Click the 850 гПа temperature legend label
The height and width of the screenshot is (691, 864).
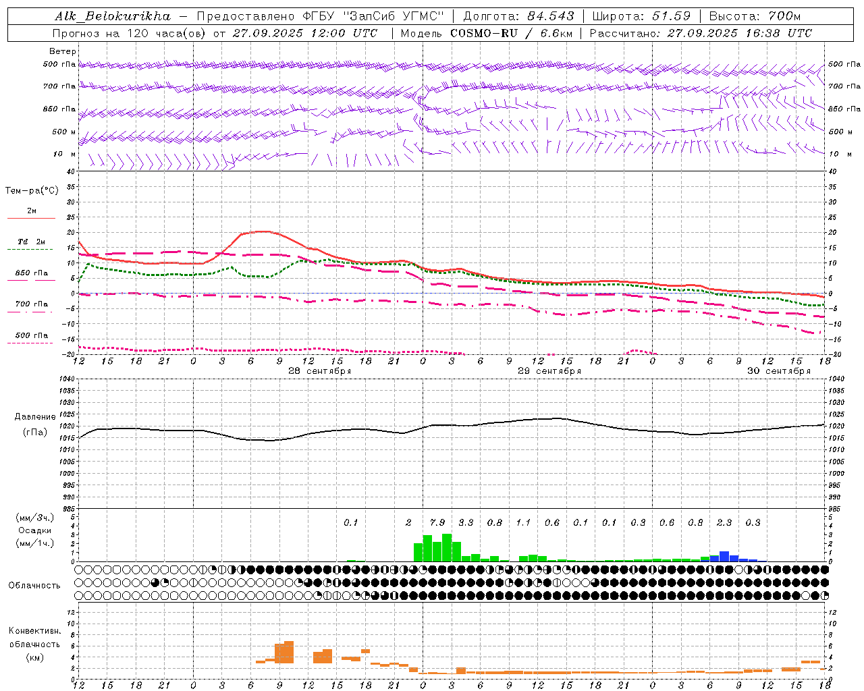(32, 273)
